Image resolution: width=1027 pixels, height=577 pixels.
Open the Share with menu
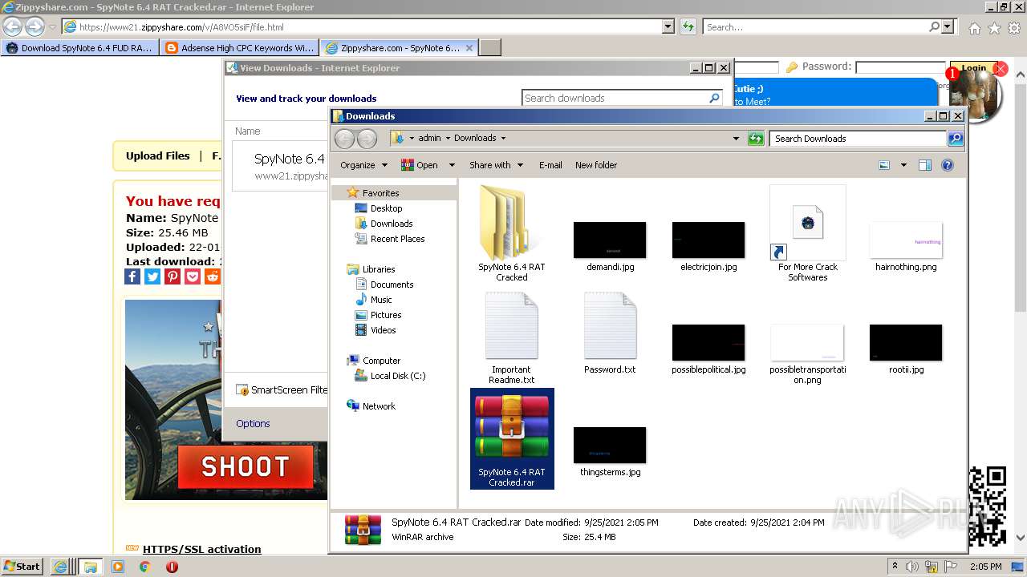496,165
